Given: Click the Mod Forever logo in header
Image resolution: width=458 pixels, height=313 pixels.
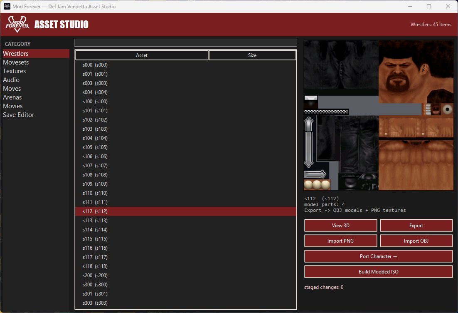Looking at the screenshot, I should pos(17,24).
